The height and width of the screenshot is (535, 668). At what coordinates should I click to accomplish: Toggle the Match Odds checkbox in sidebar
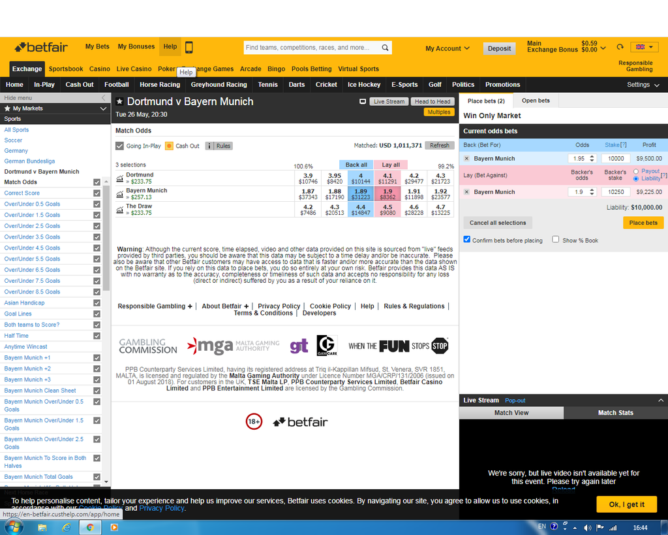pos(97,182)
